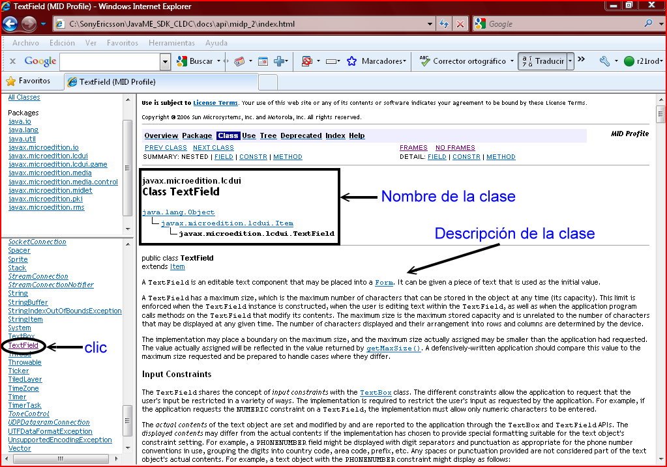This screenshot has height=467, width=667.
Task: Toggle the Traducir translate button
Action: 542,61
